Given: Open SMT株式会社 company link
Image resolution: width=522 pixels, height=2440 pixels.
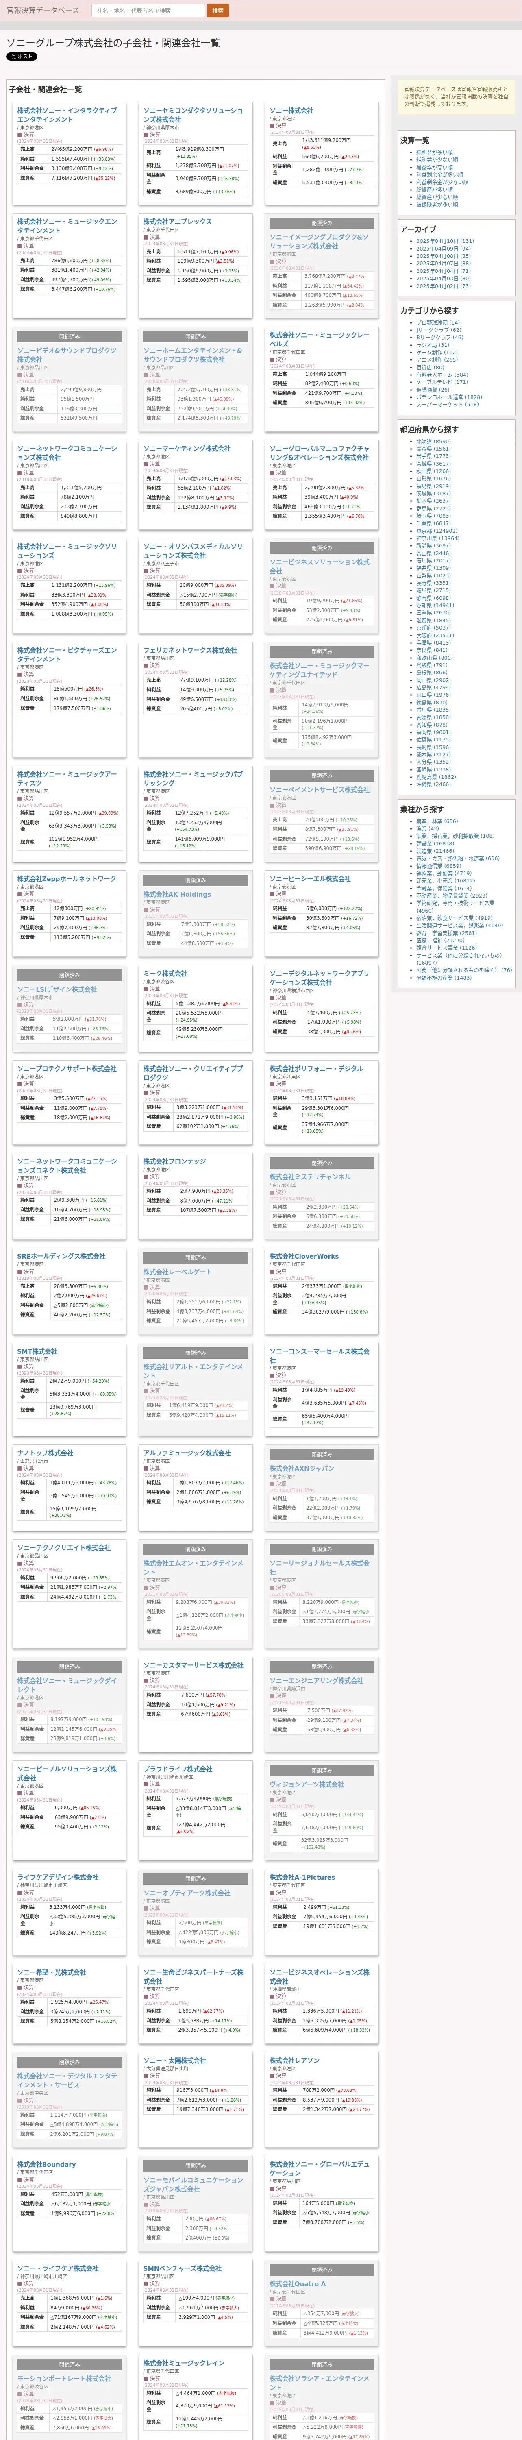Looking at the screenshot, I should click(x=37, y=1352).
